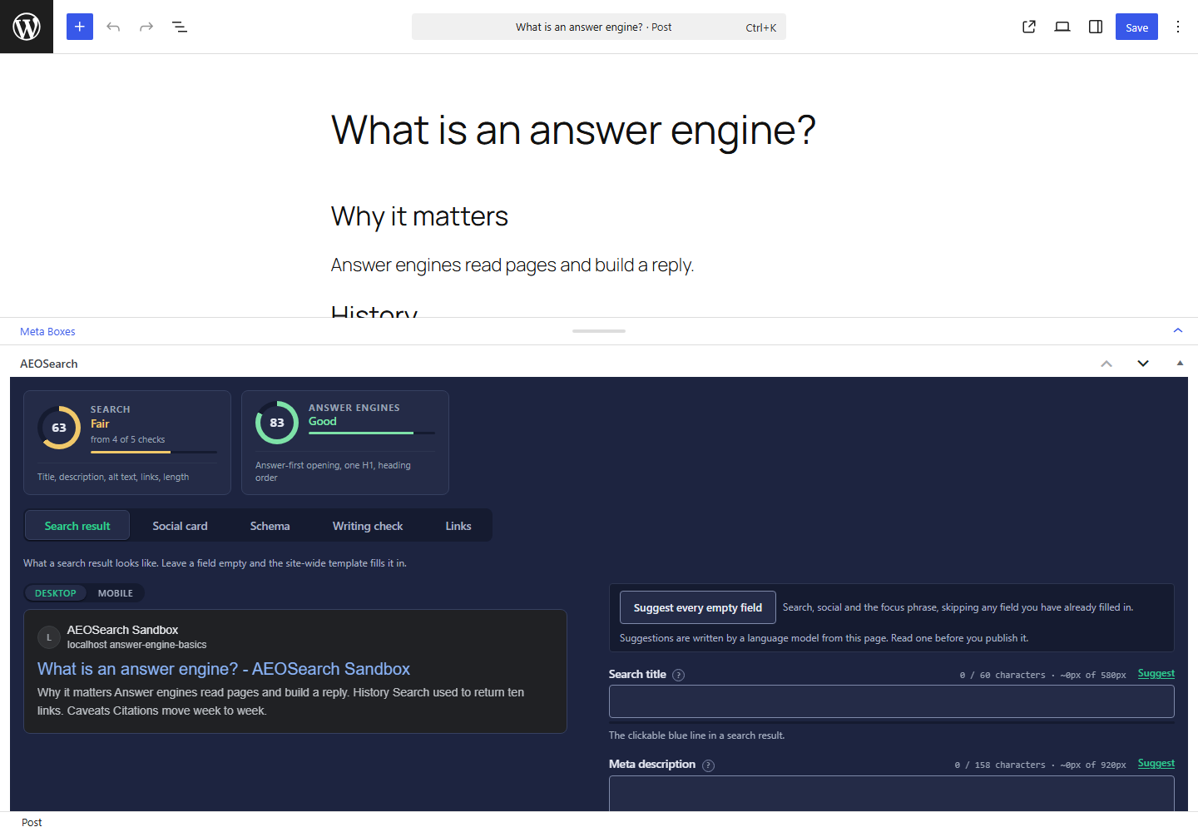Collapse the Meta Boxes section chevron

[1178, 330]
